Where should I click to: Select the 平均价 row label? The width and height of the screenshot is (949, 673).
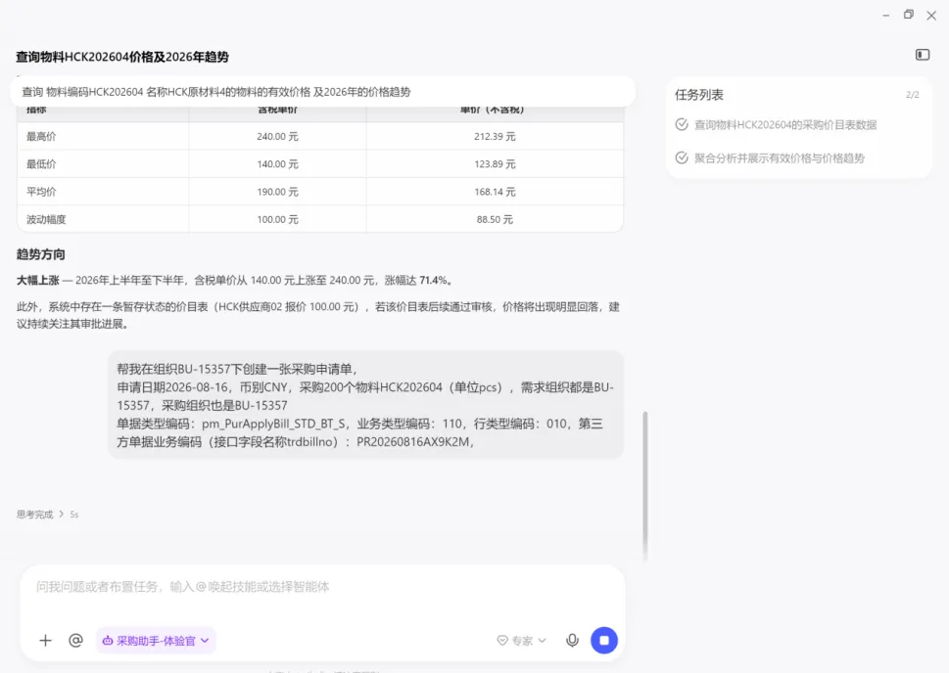click(x=41, y=192)
